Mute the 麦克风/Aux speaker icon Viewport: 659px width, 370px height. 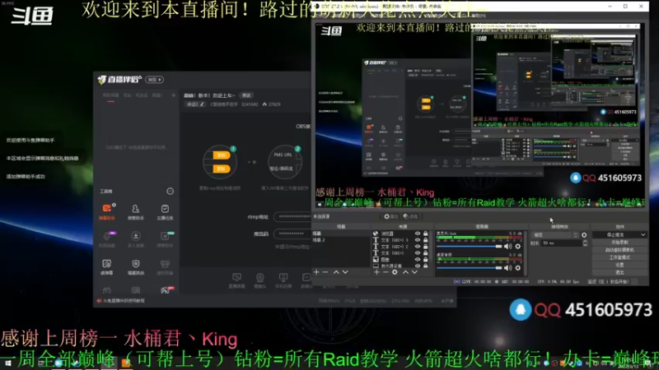click(507, 246)
